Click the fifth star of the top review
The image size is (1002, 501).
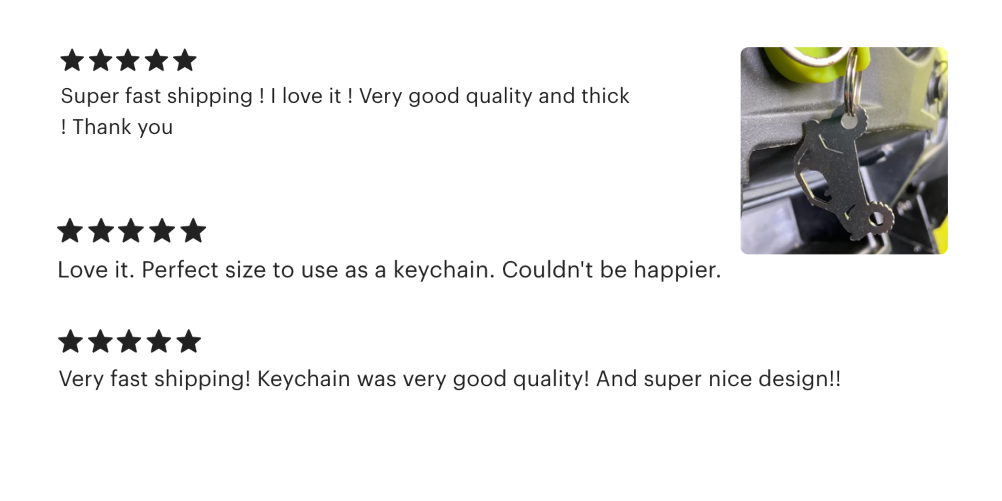(x=185, y=61)
